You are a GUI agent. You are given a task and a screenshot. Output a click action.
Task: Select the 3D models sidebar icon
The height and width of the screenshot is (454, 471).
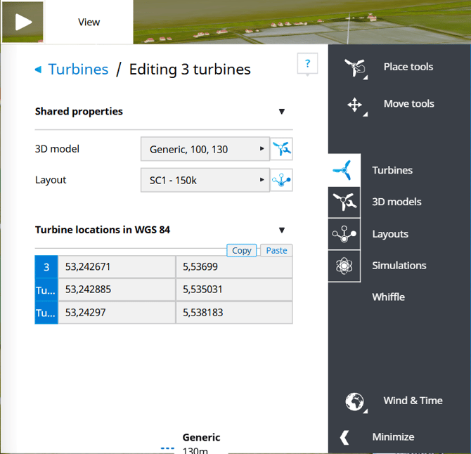(344, 202)
